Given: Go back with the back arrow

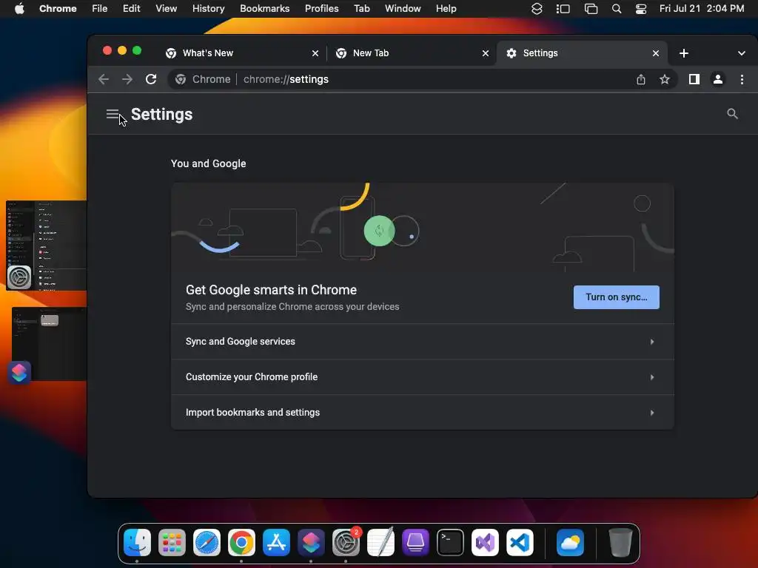Looking at the screenshot, I should [x=104, y=79].
